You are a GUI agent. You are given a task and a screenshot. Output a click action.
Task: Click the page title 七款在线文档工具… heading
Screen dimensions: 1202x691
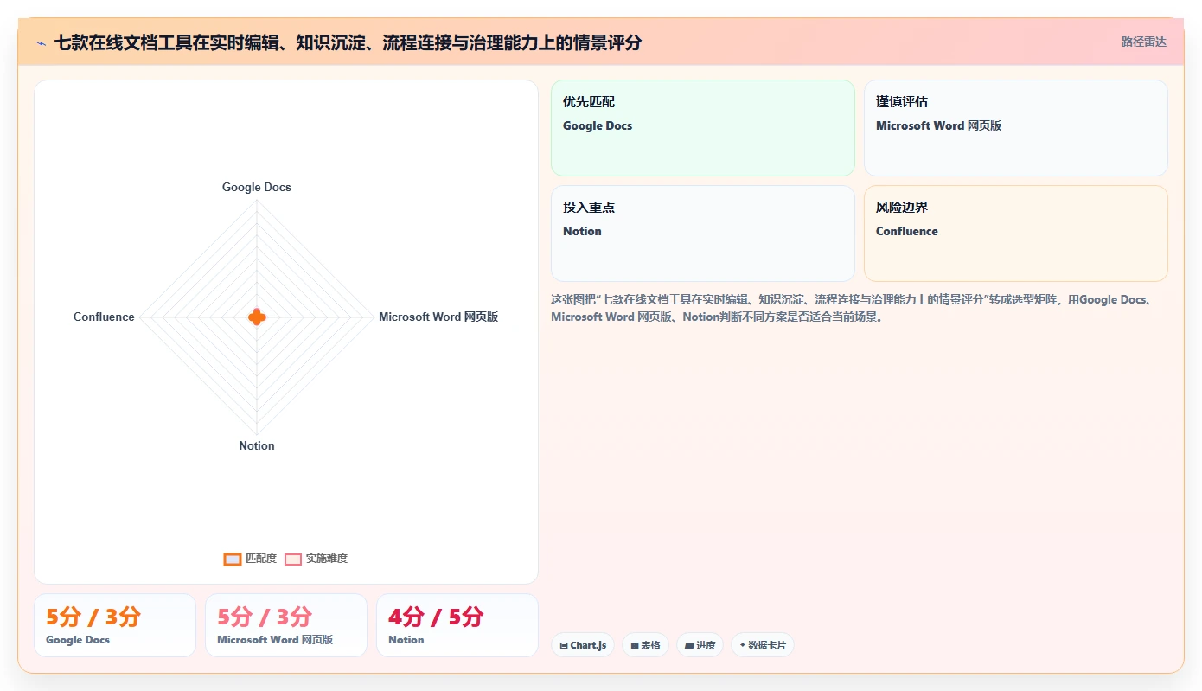coord(348,42)
